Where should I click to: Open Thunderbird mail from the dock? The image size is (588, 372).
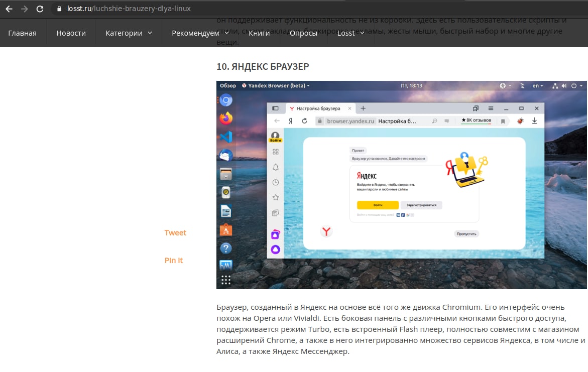point(226,155)
